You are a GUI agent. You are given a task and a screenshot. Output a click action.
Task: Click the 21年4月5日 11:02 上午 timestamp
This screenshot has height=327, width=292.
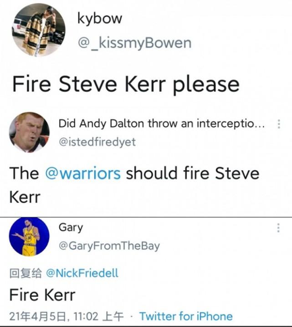tap(67, 316)
